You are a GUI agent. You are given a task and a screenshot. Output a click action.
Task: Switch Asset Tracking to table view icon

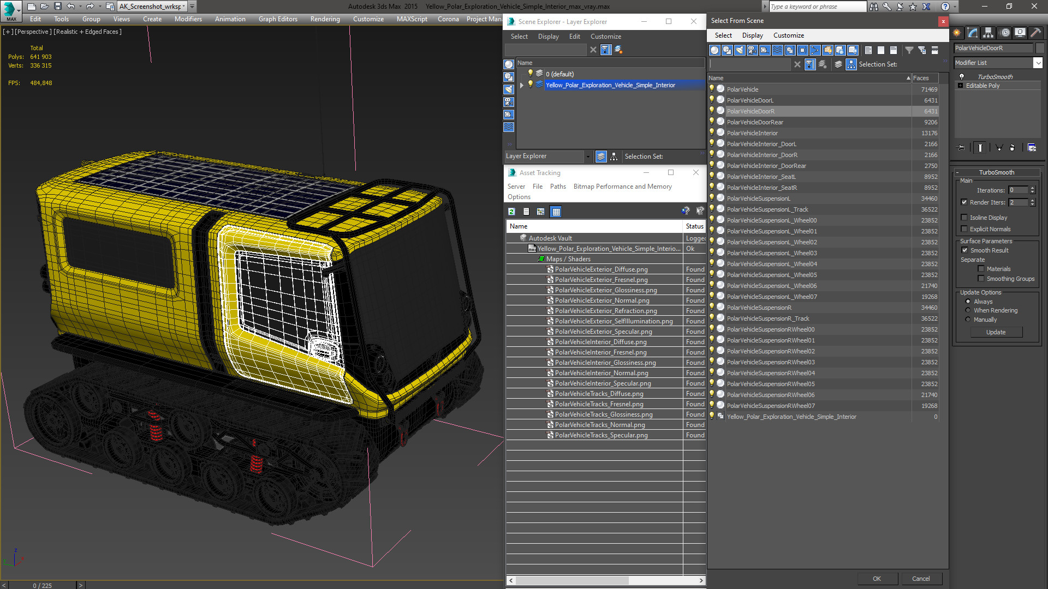(556, 212)
